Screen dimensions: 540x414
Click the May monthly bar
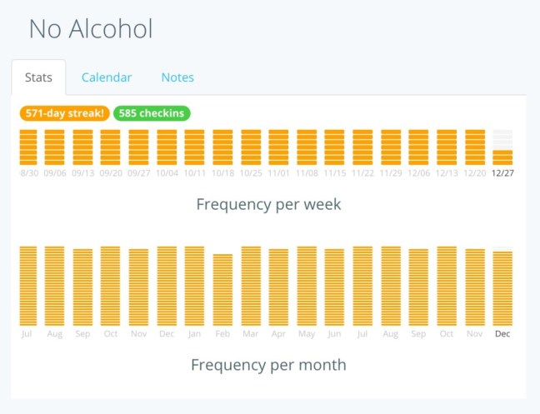tap(307, 286)
